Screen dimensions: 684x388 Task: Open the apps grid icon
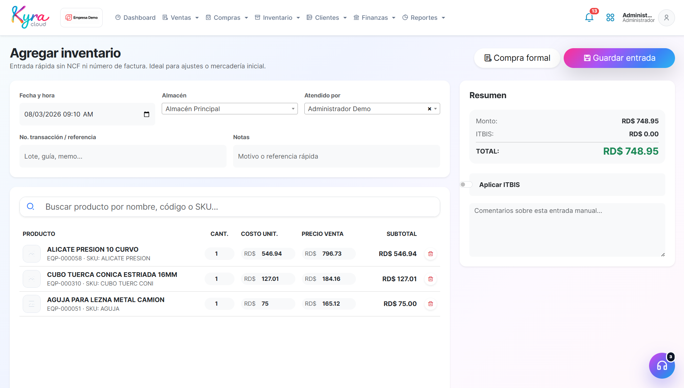[x=610, y=17]
